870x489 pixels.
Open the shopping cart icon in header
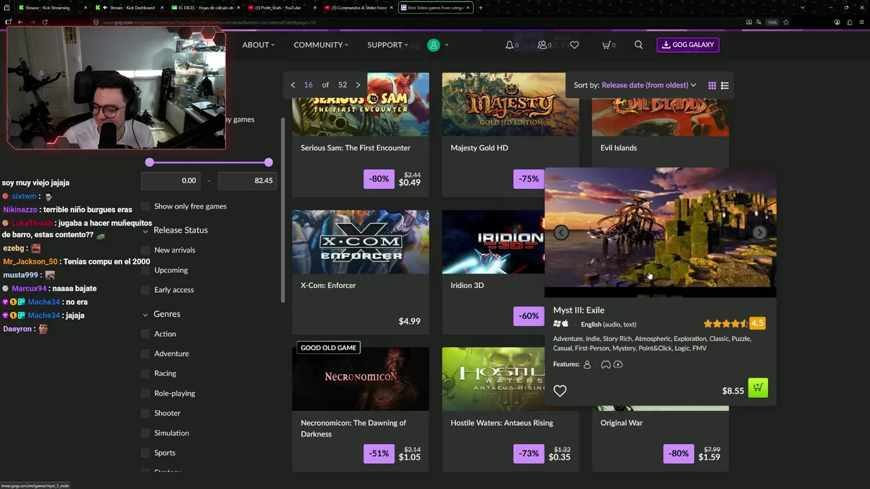606,45
